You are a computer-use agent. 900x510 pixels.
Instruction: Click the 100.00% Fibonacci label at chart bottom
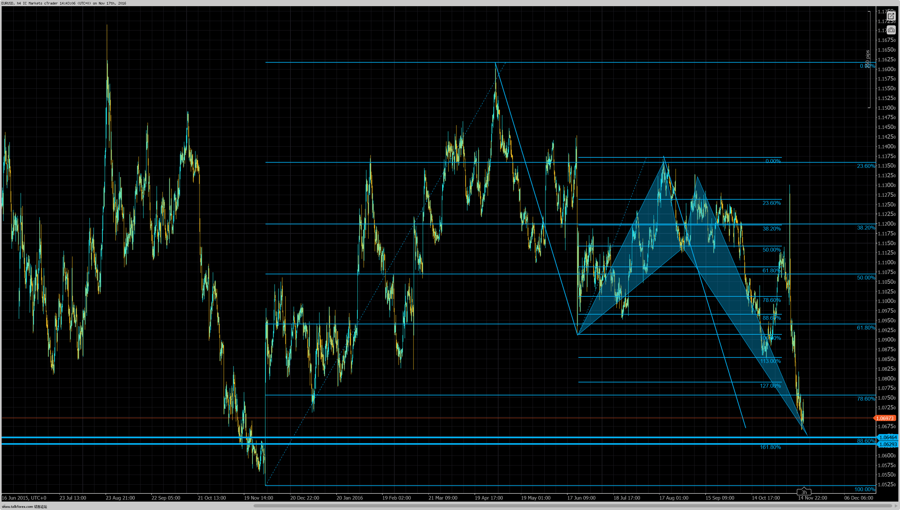click(865, 489)
